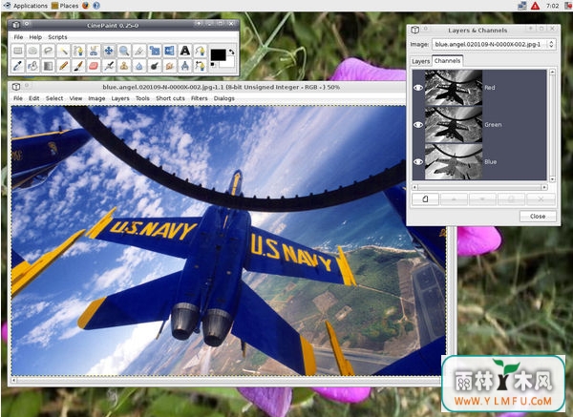The height and width of the screenshot is (417, 573).
Task: Open the Short cuts menu
Action: (x=170, y=98)
